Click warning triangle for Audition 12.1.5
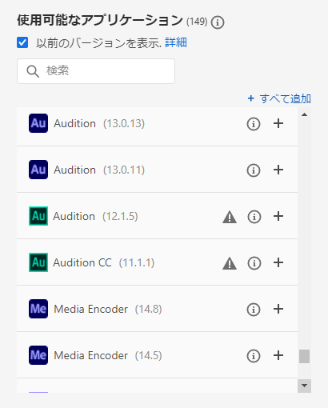The image size is (328, 408). tap(230, 217)
